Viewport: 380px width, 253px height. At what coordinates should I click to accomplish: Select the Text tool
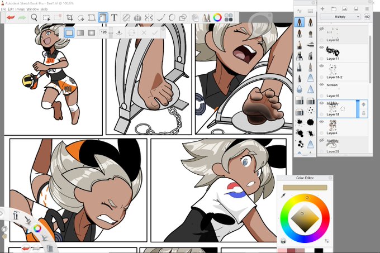[114, 17]
